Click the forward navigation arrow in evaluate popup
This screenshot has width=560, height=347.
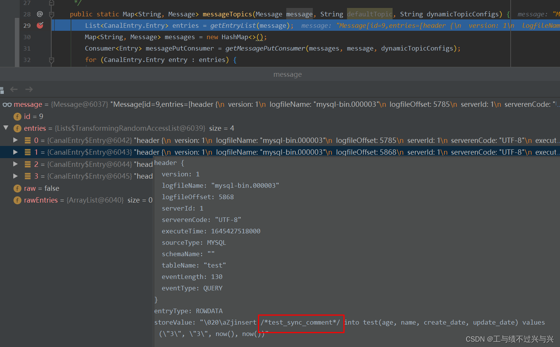[29, 89]
